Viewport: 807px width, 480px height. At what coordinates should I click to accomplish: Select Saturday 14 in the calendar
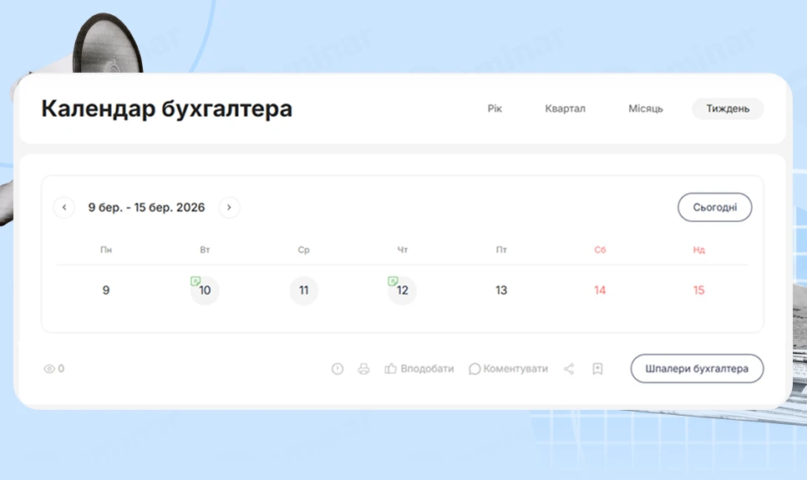click(x=600, y=291)
